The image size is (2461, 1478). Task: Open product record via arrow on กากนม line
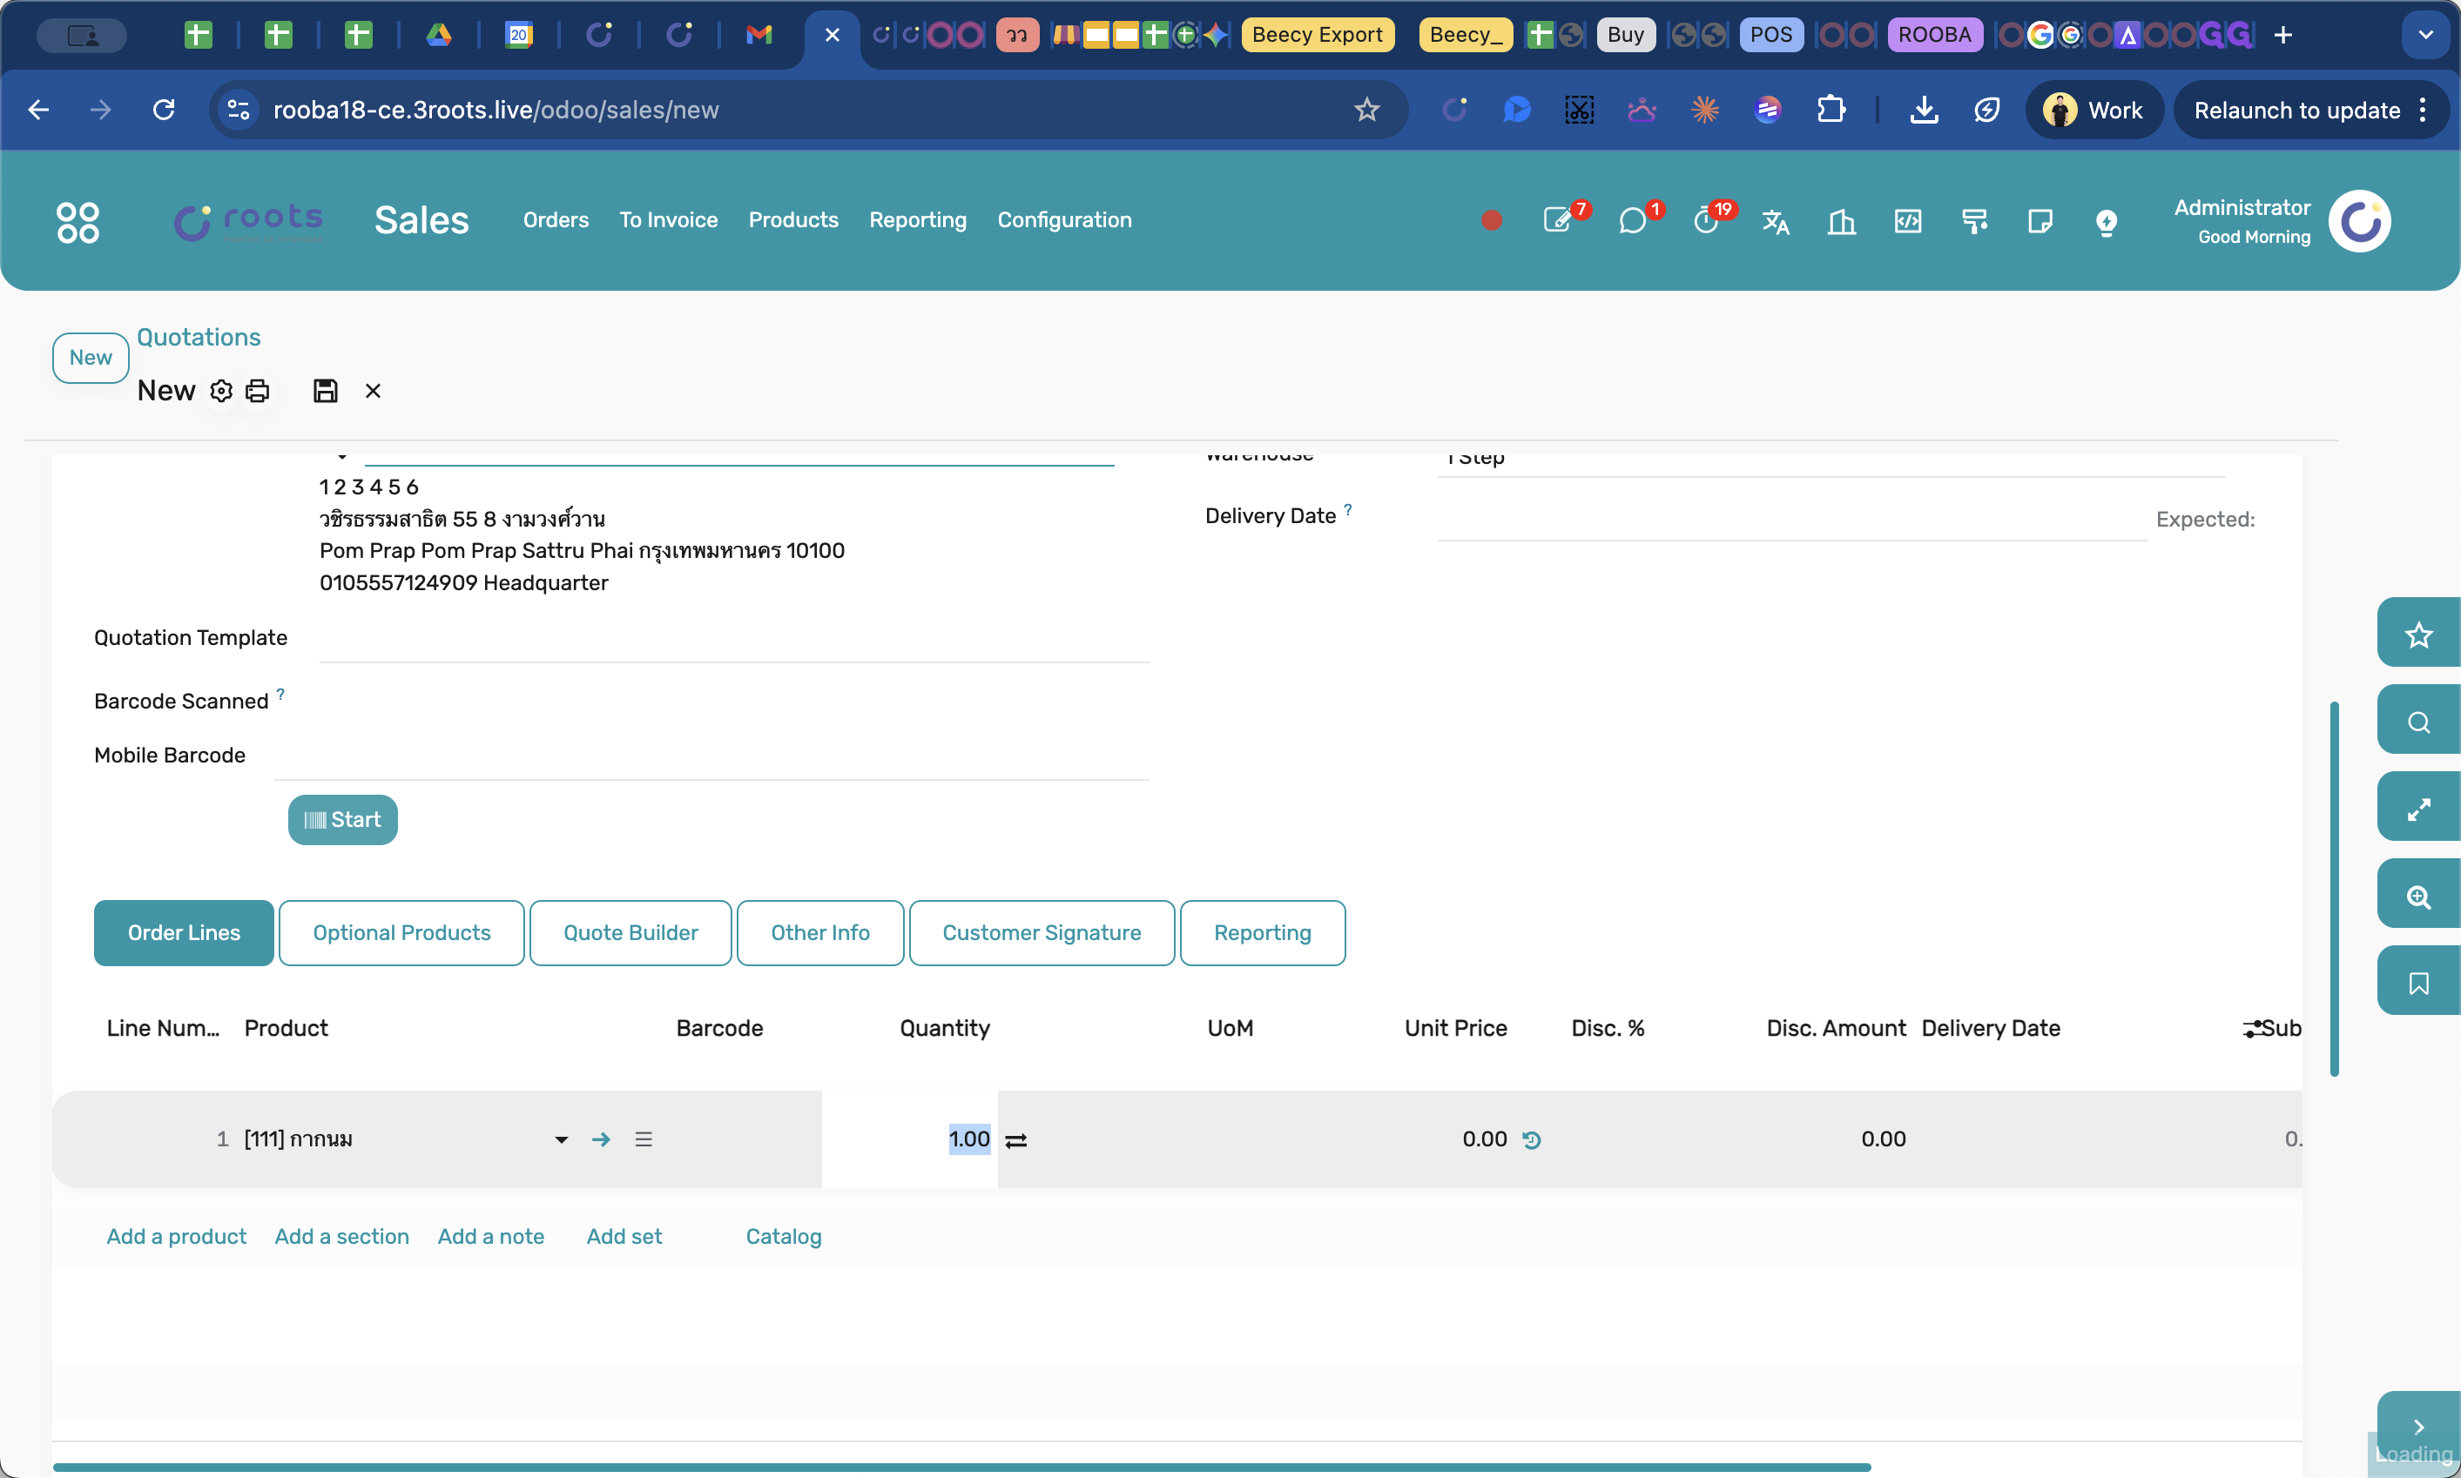pos(601,1139)
